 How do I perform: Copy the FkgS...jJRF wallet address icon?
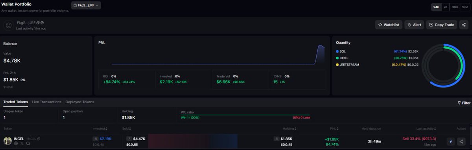[38, 23]
